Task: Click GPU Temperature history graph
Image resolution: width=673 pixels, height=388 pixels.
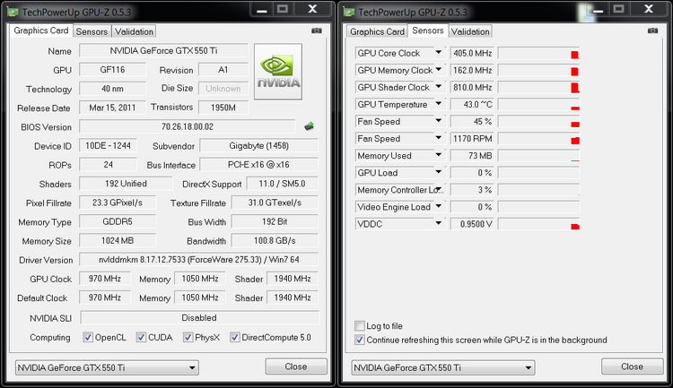Action: click(x=538, y=105)
